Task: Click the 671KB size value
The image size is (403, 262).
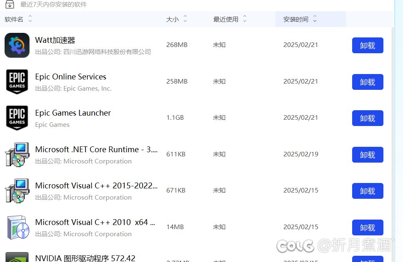Action: click(176, 190)
